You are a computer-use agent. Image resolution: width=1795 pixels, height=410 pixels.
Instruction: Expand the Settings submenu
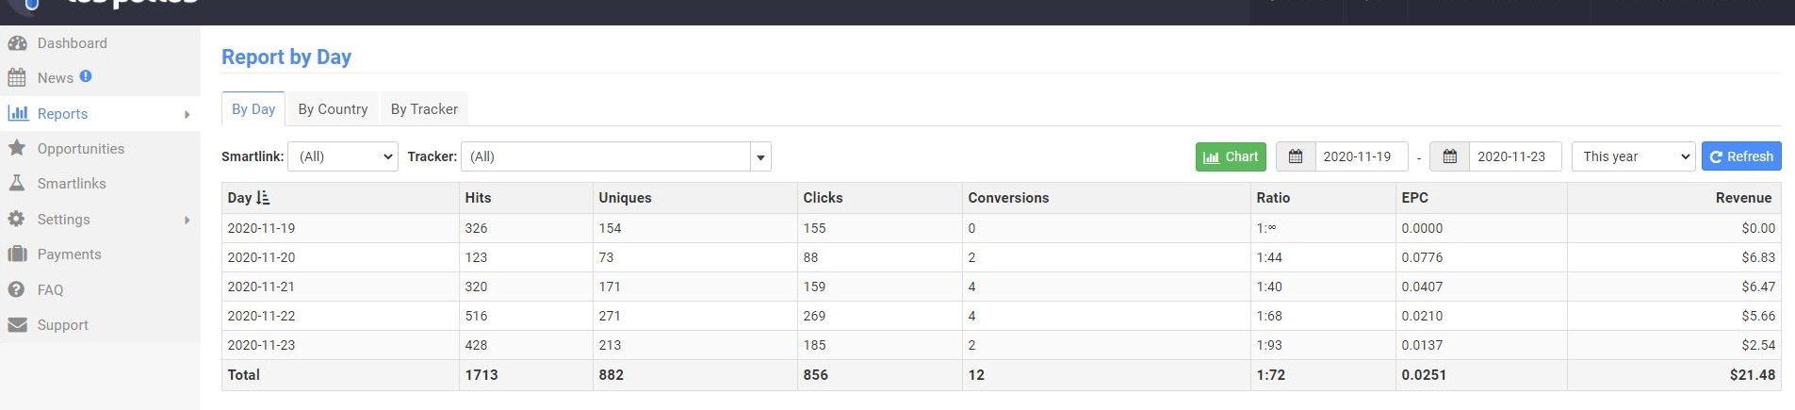pyautogui.click(x=187, y=220)
